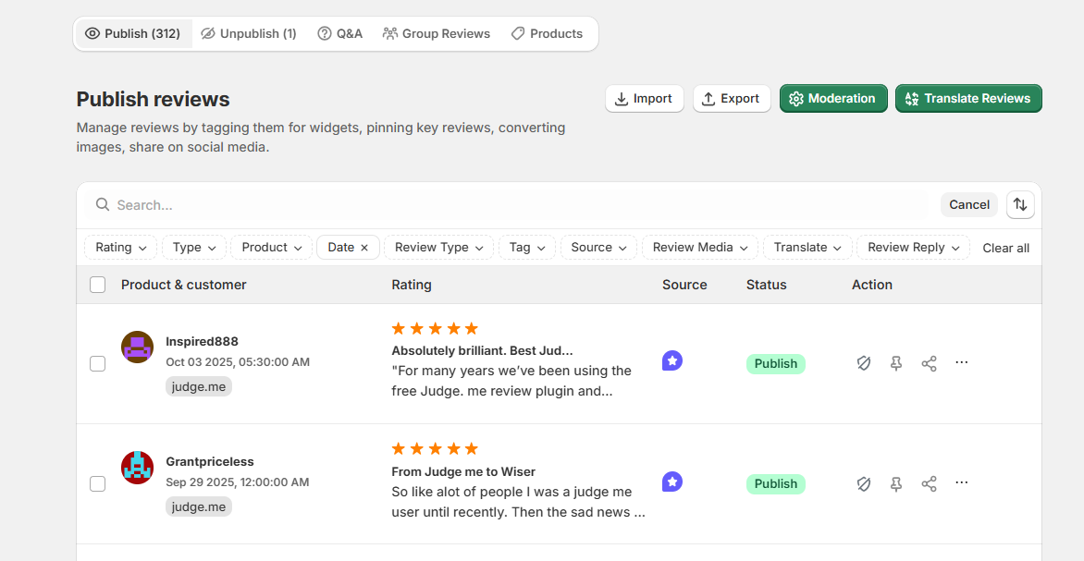Expand the Rating filter dropdown

coord(121,248)
